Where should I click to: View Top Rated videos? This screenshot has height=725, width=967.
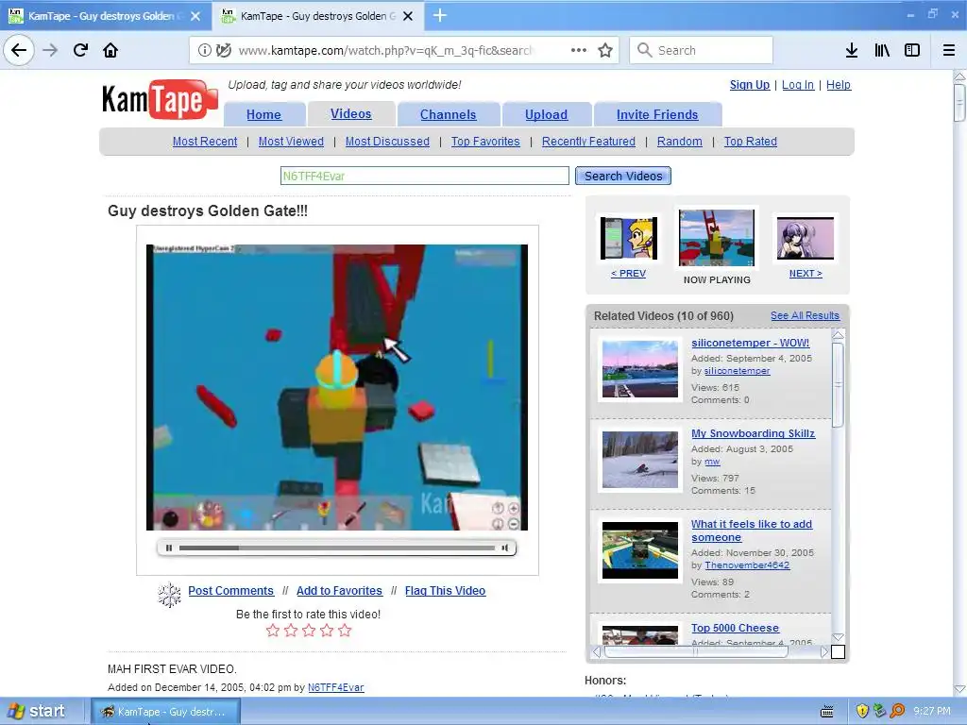[751, 142]
